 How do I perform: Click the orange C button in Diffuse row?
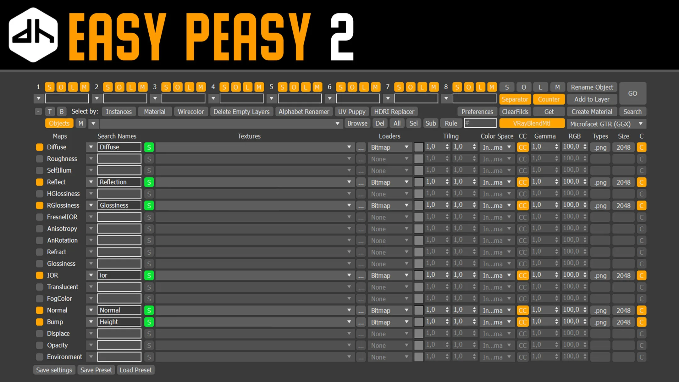point(641,147)
